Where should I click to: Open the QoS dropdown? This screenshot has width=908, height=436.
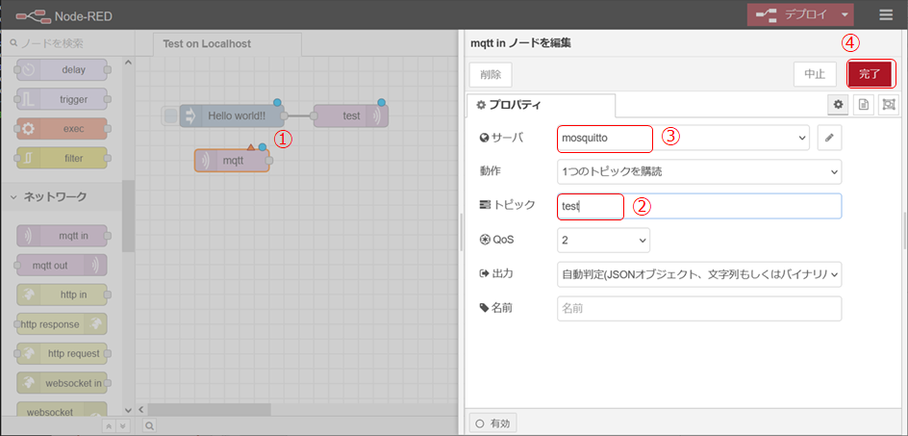click(603, 240)
